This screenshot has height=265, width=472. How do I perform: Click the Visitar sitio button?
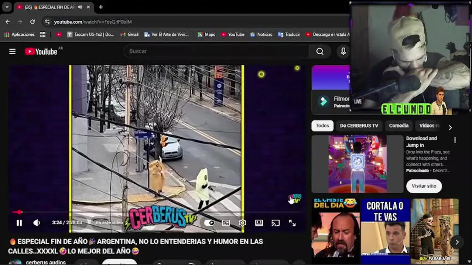[424, 186]
